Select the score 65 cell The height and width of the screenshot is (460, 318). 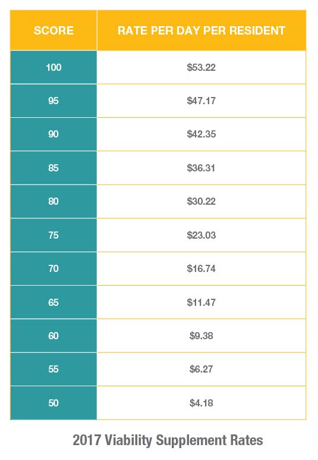(x=53, y=302)
